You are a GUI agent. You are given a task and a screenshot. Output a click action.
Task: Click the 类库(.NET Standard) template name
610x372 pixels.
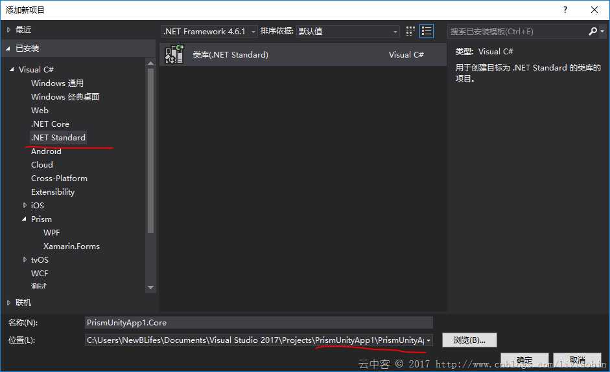[x=230, y=55]
